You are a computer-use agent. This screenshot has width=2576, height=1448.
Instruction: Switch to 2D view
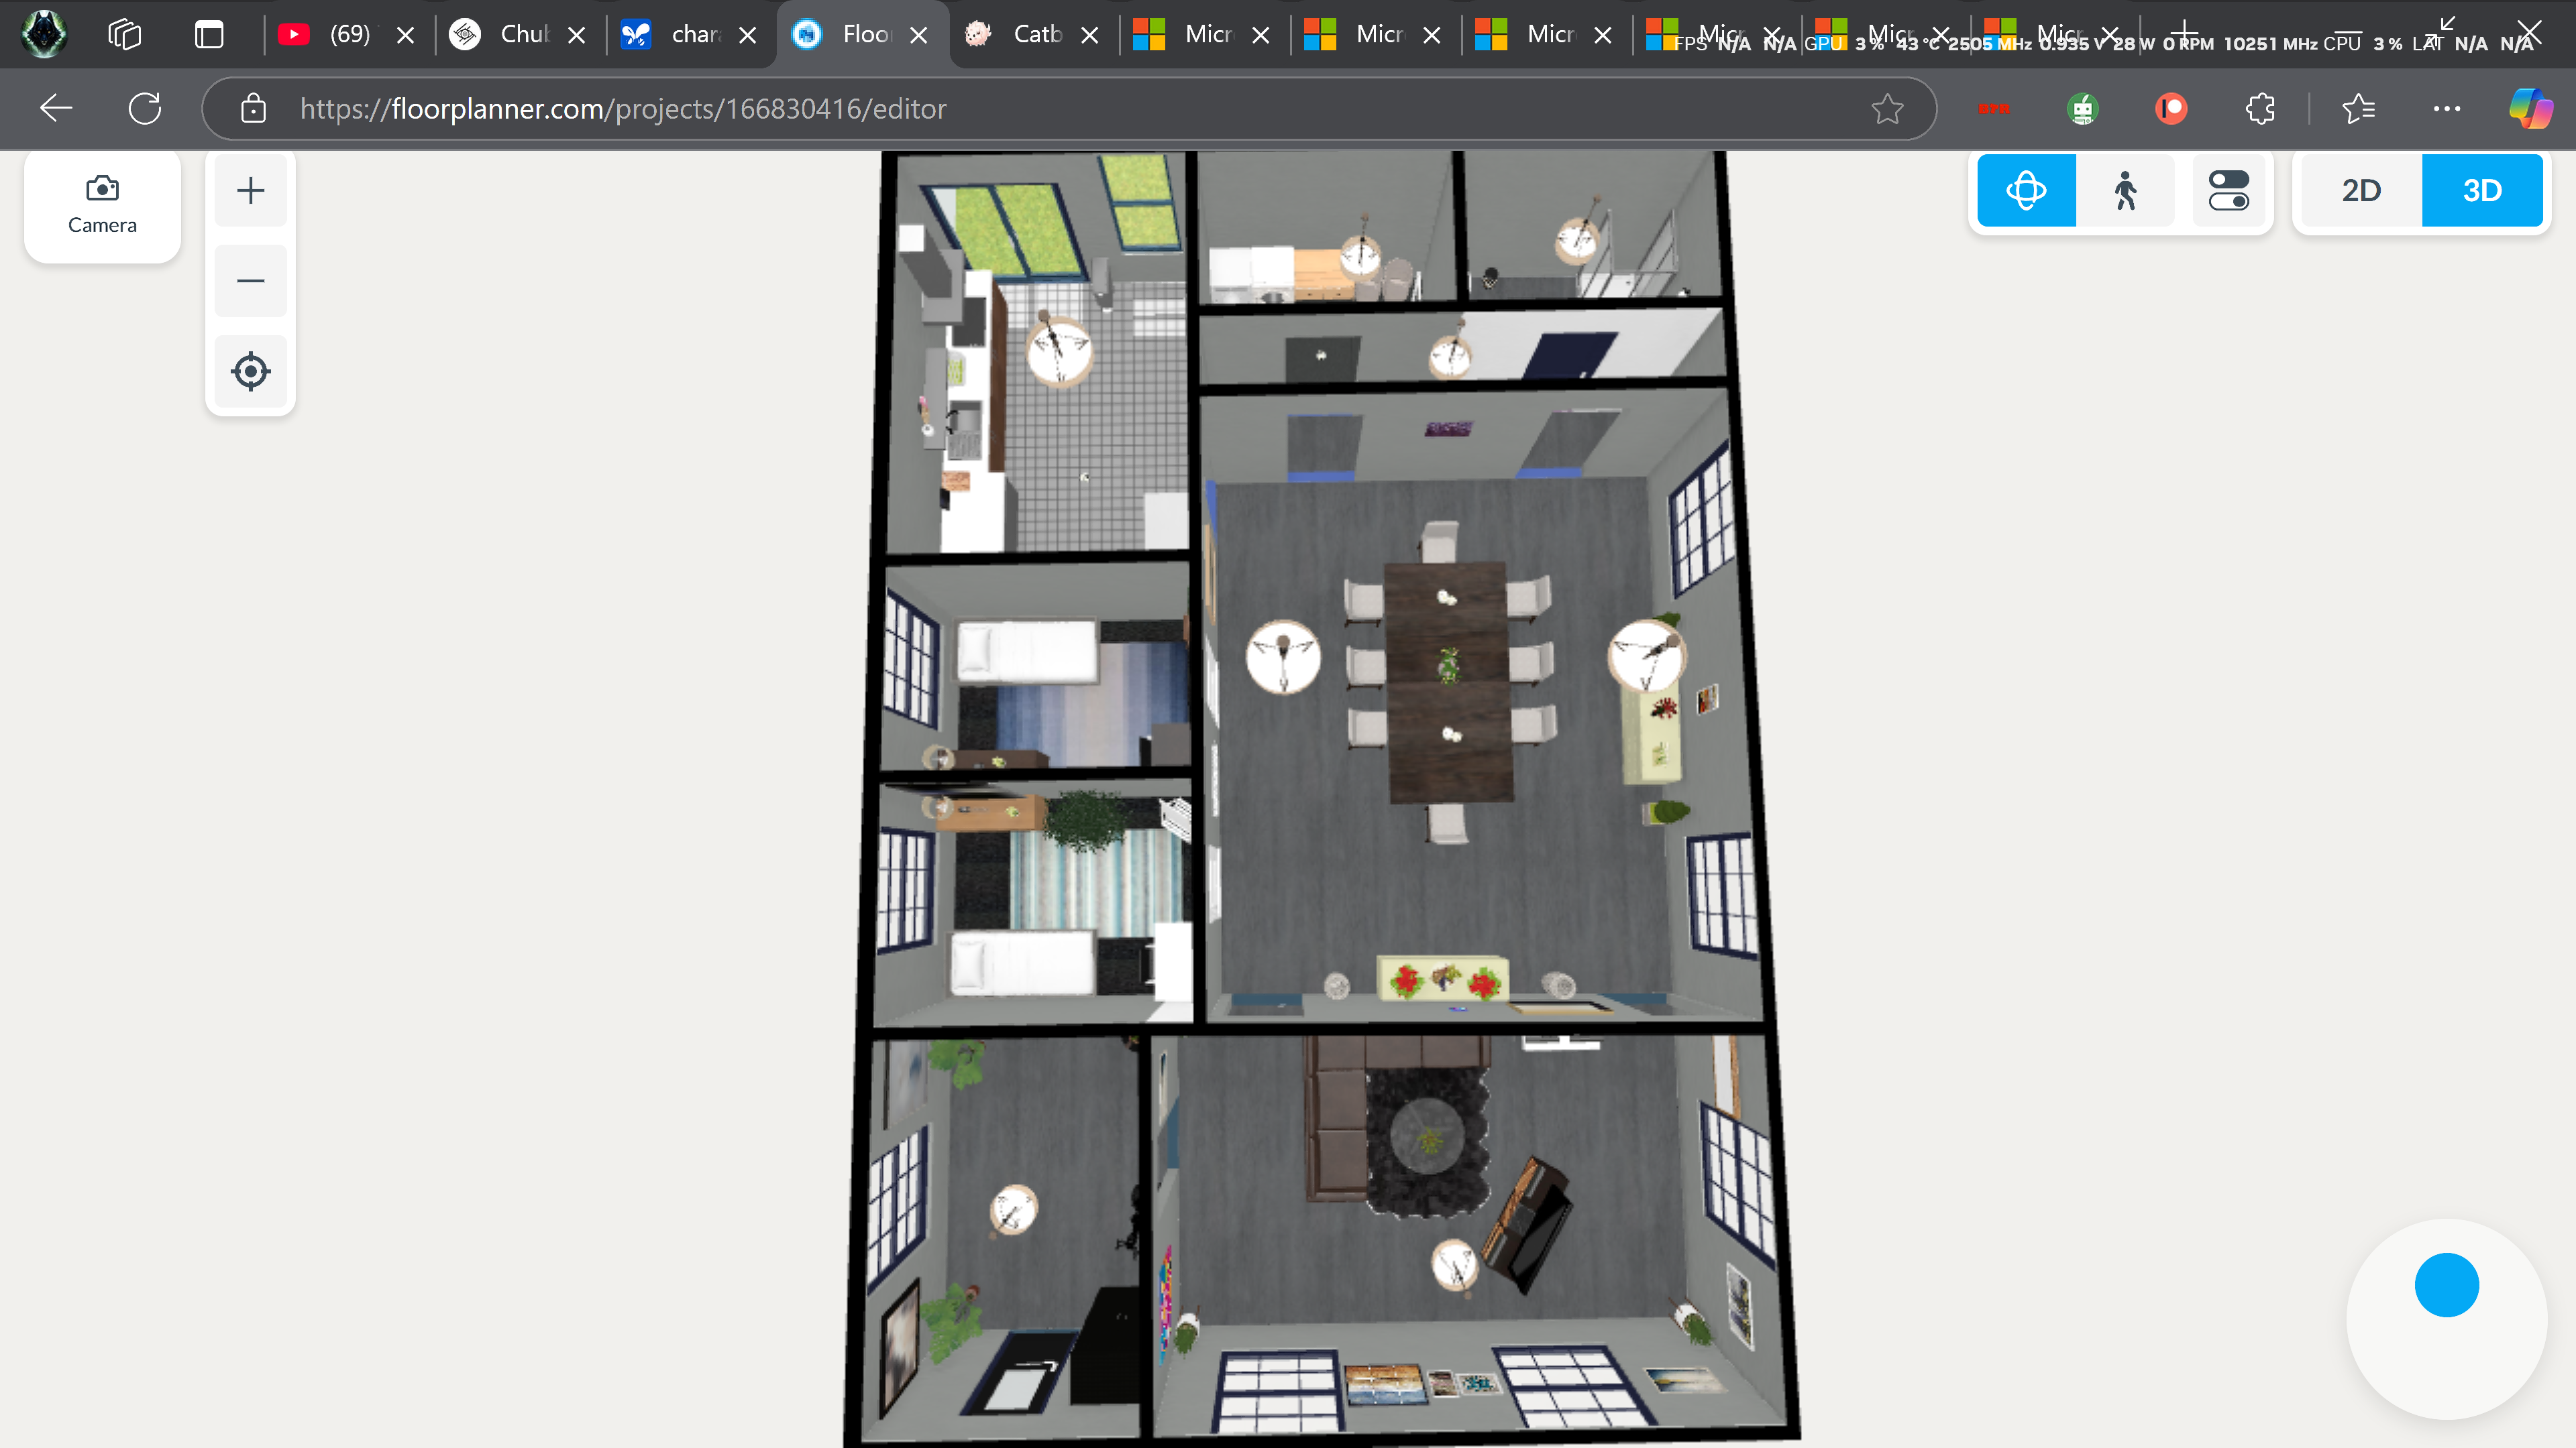click(x=2361, y=190)
